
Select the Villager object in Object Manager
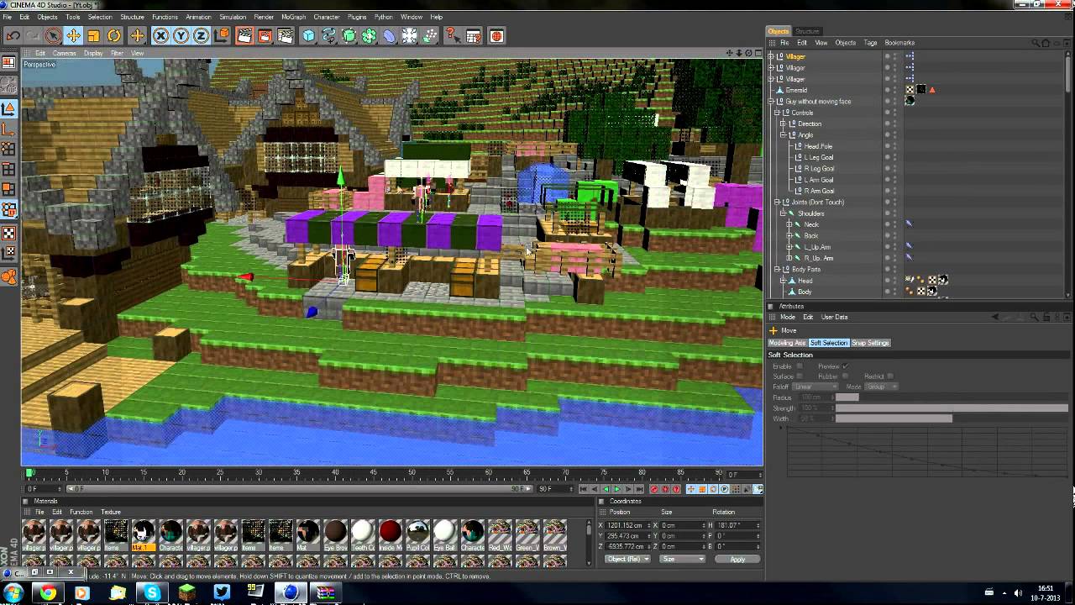coord(794,55)
